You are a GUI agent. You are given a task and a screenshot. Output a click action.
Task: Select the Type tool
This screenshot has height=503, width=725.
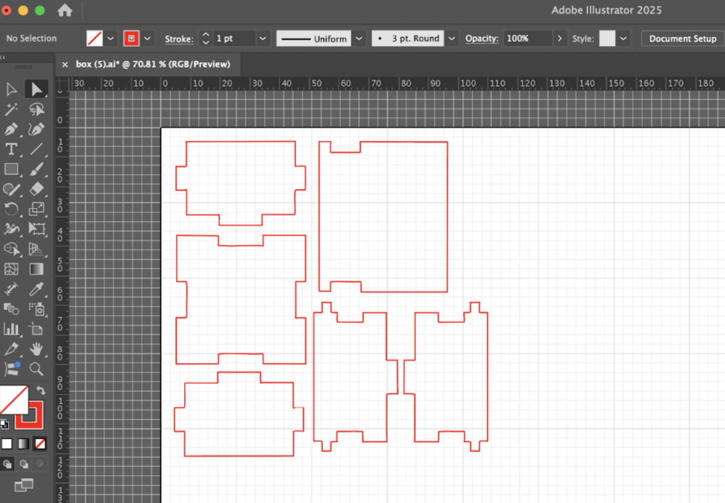[11, 149]
